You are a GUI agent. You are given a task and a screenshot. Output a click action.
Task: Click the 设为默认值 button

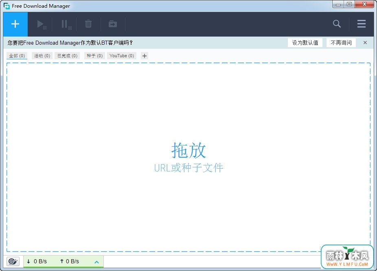[305, 43]
